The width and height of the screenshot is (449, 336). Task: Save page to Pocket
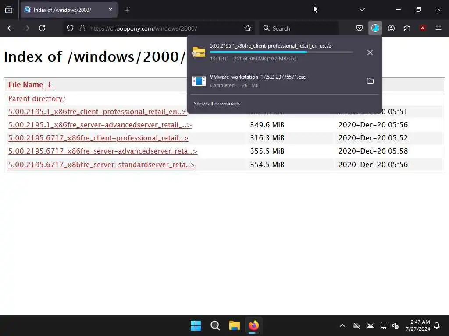360,28
